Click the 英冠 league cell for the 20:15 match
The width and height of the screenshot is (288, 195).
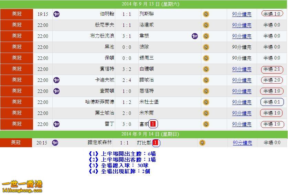(x=16, y=142)
